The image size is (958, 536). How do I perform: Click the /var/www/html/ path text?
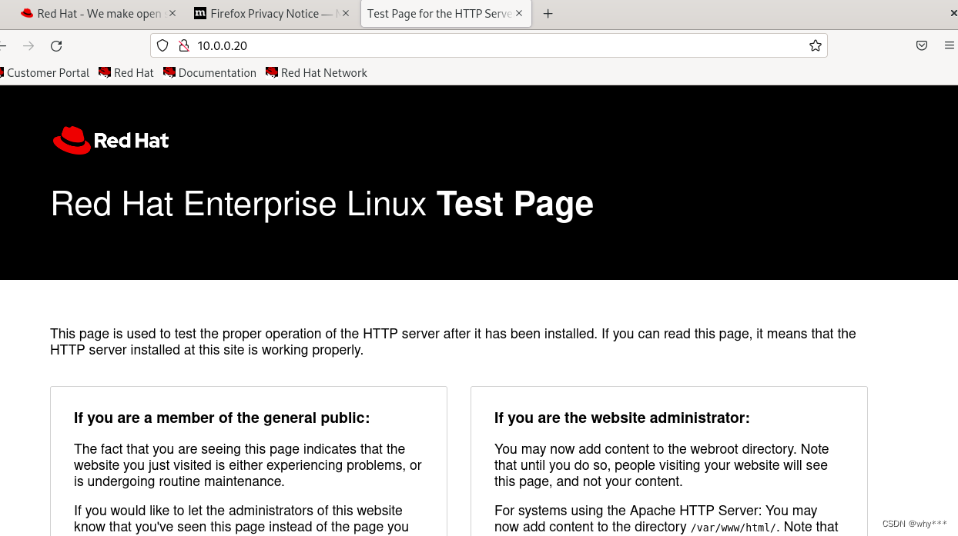(x=734, y=528)
